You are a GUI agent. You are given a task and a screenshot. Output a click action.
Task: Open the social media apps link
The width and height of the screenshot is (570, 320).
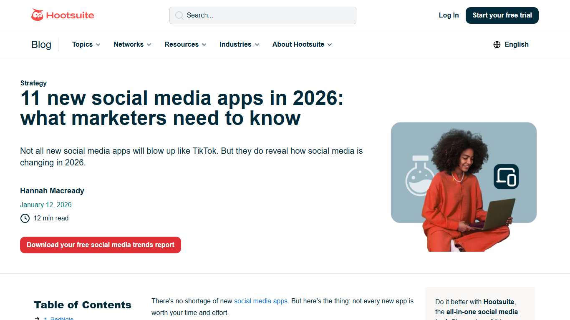pos(261,301)
